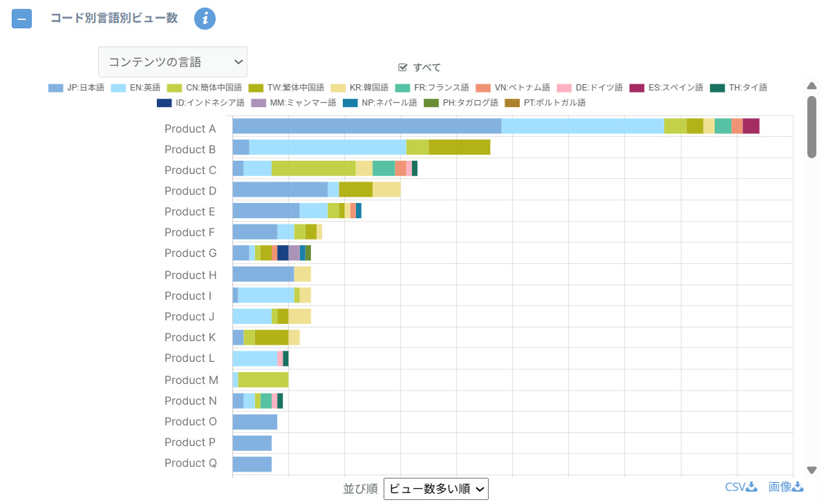The height and width of the screenshot is (502, 826).
Task: Click the vertical scrollbar thumb
Action: [812, 128]
